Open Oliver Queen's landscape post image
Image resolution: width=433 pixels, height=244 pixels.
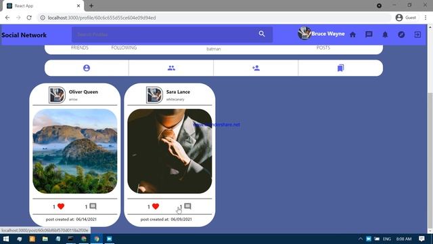point(75,151)
